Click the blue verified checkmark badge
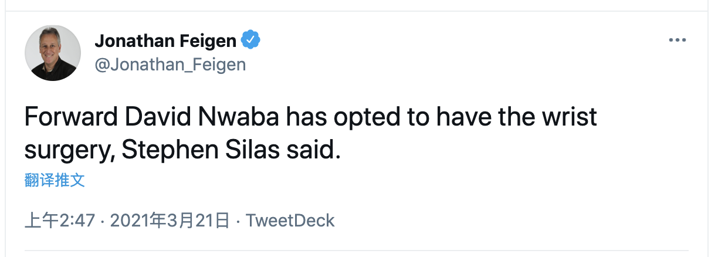Screen dimensions: 718x257 pyautogui.click(x=251, y=40)
